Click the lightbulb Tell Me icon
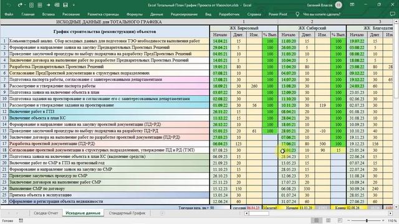 (297, 14)
